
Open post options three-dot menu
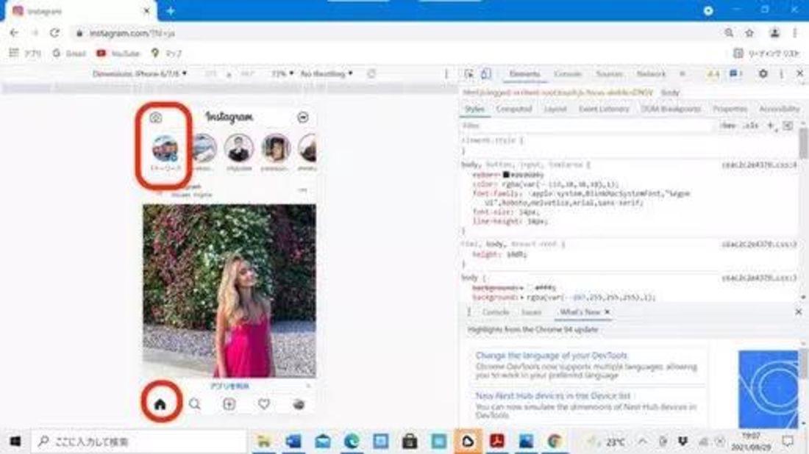[302, 190]
